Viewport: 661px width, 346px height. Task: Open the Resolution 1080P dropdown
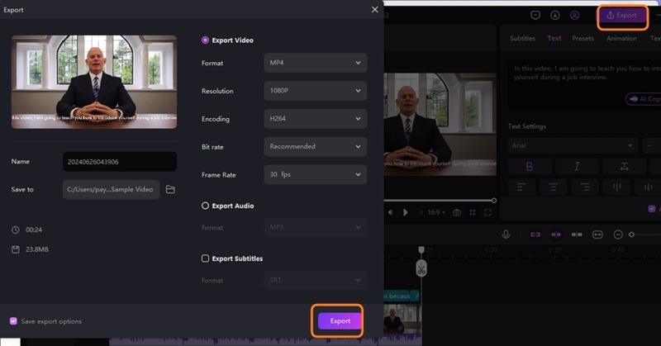316,91
